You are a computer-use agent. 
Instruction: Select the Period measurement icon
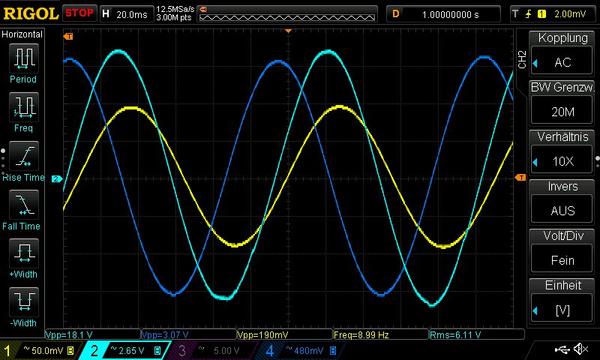[24, 58]
